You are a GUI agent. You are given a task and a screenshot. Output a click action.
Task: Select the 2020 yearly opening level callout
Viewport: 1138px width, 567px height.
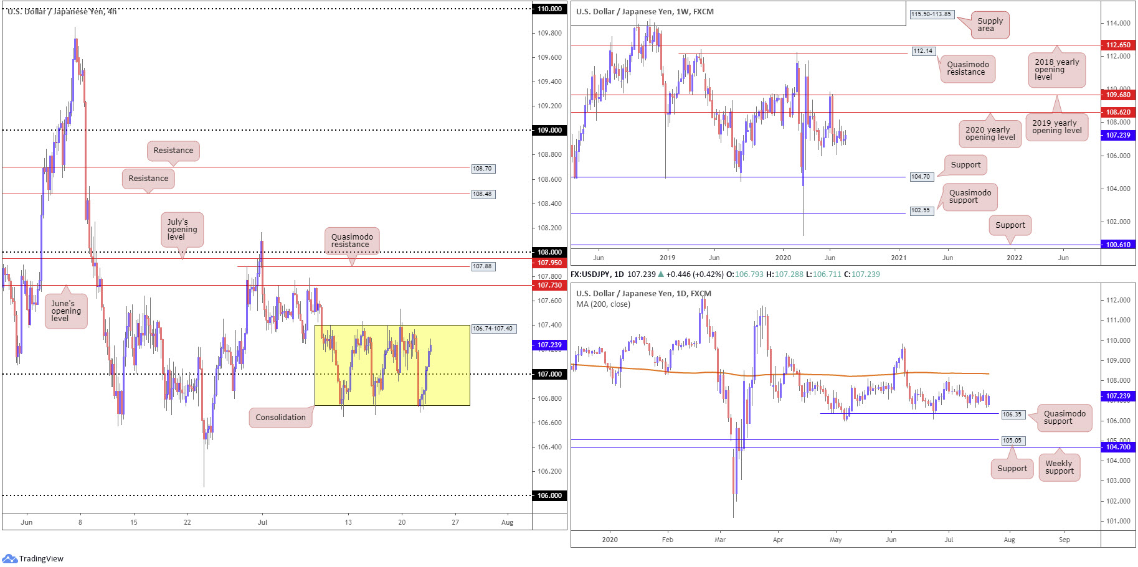[x=990, y=134]
